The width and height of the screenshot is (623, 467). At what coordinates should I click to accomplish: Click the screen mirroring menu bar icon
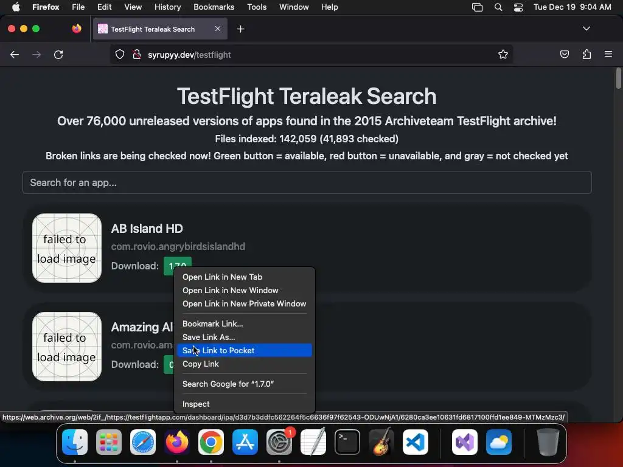click(x=477, y=7)
